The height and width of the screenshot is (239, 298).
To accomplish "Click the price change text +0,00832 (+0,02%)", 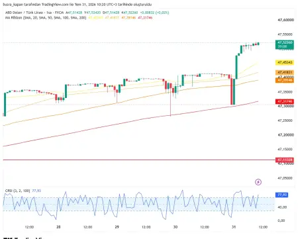I will pyautogui.click(x=154, y=13).
